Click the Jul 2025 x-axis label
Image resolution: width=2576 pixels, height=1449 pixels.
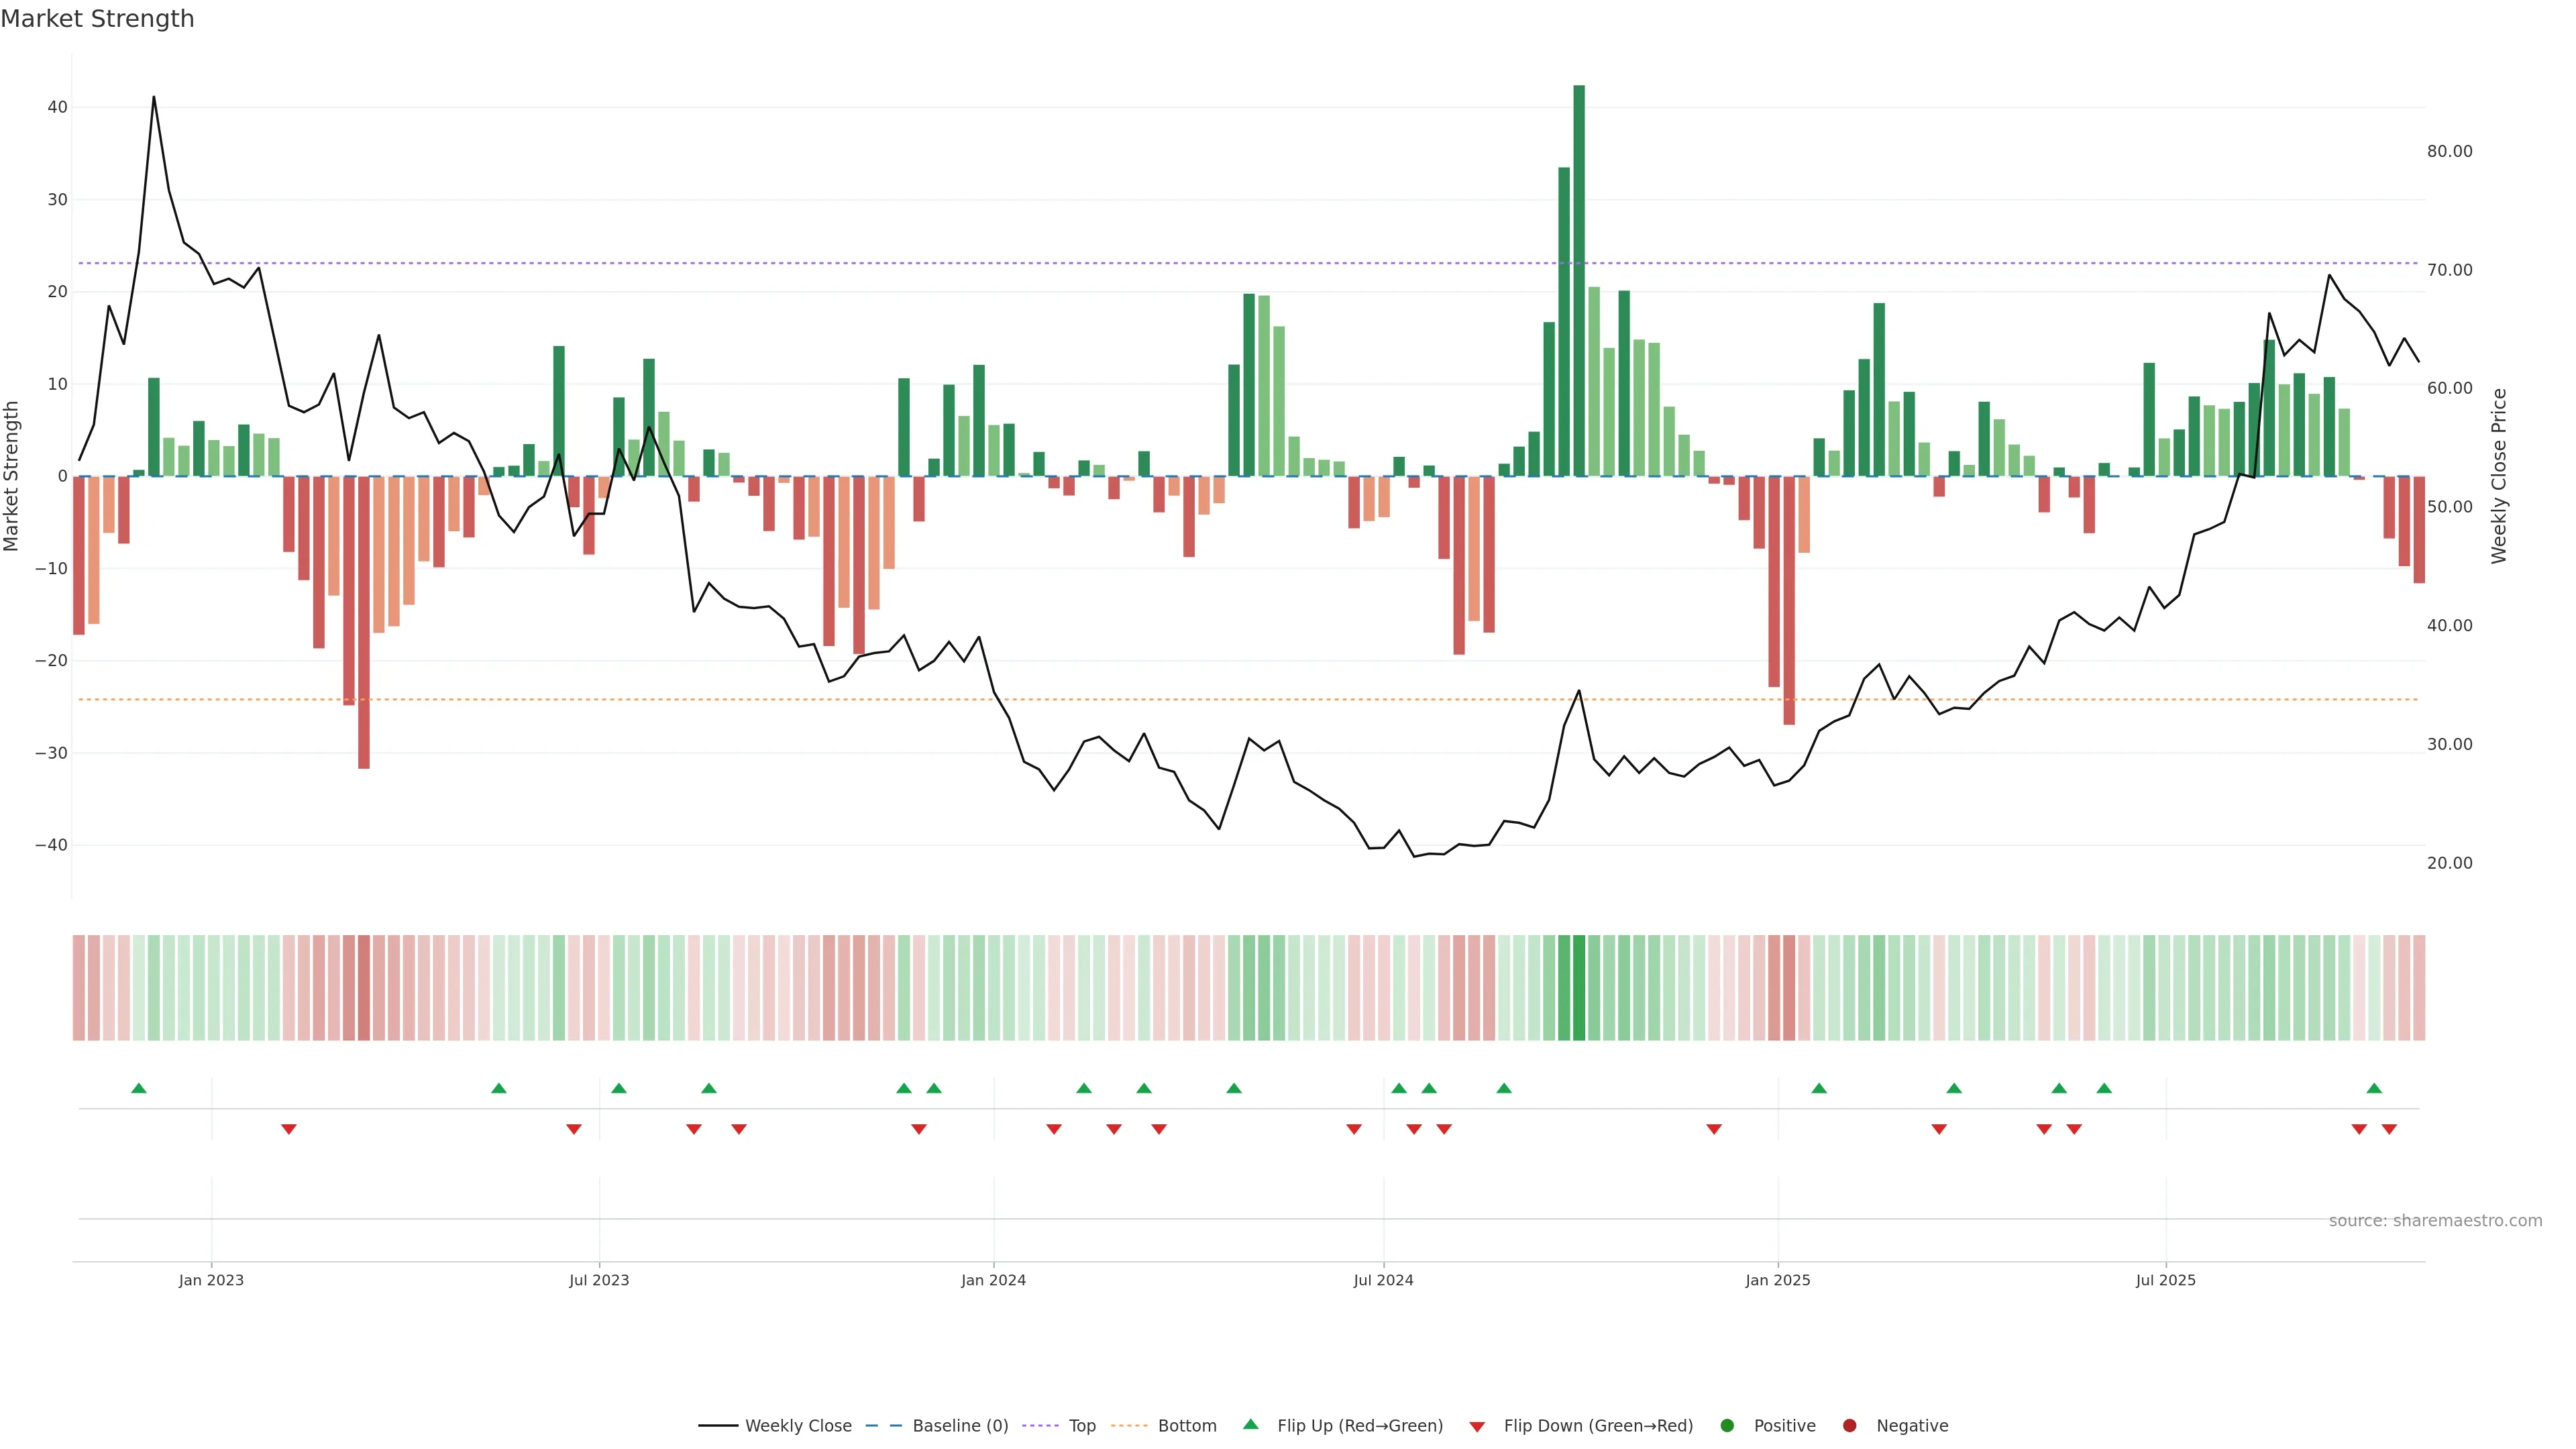click(2165, 1280)
